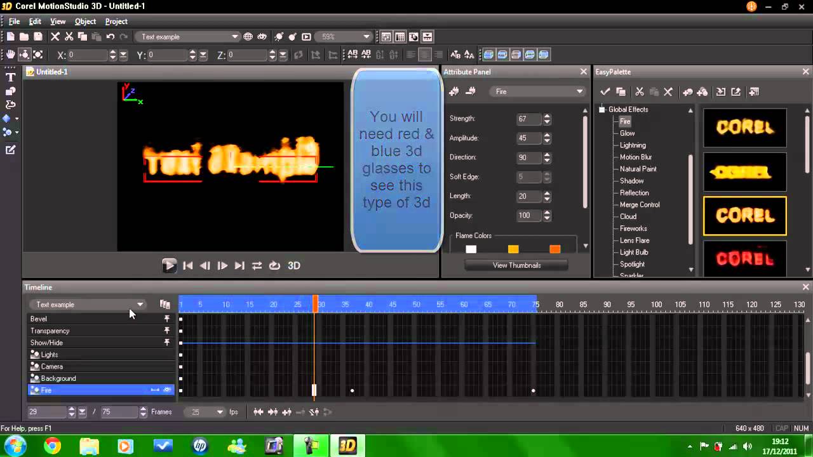Save the project with floppy disk icon
813x457 pixels.
38,37
